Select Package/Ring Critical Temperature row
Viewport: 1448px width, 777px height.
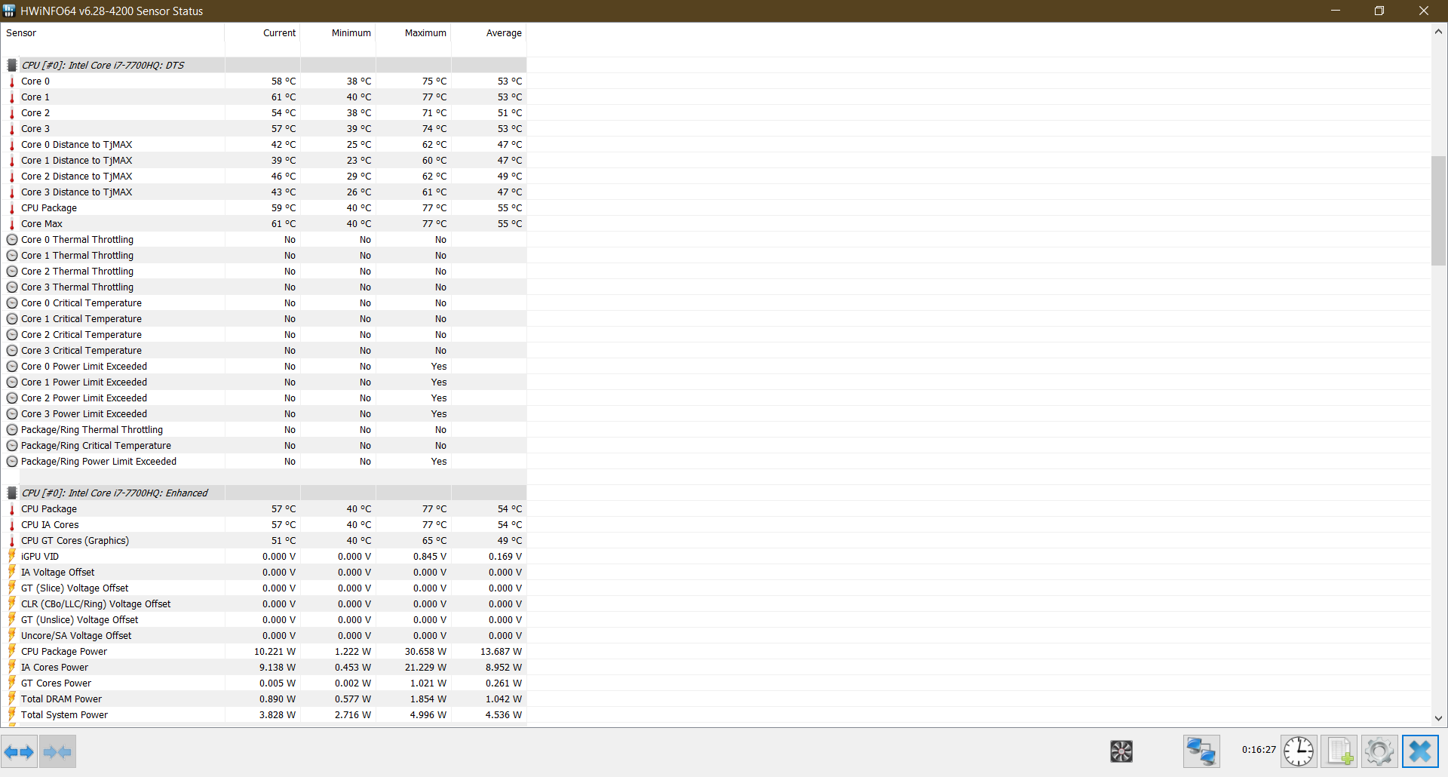tap(264, 446)
